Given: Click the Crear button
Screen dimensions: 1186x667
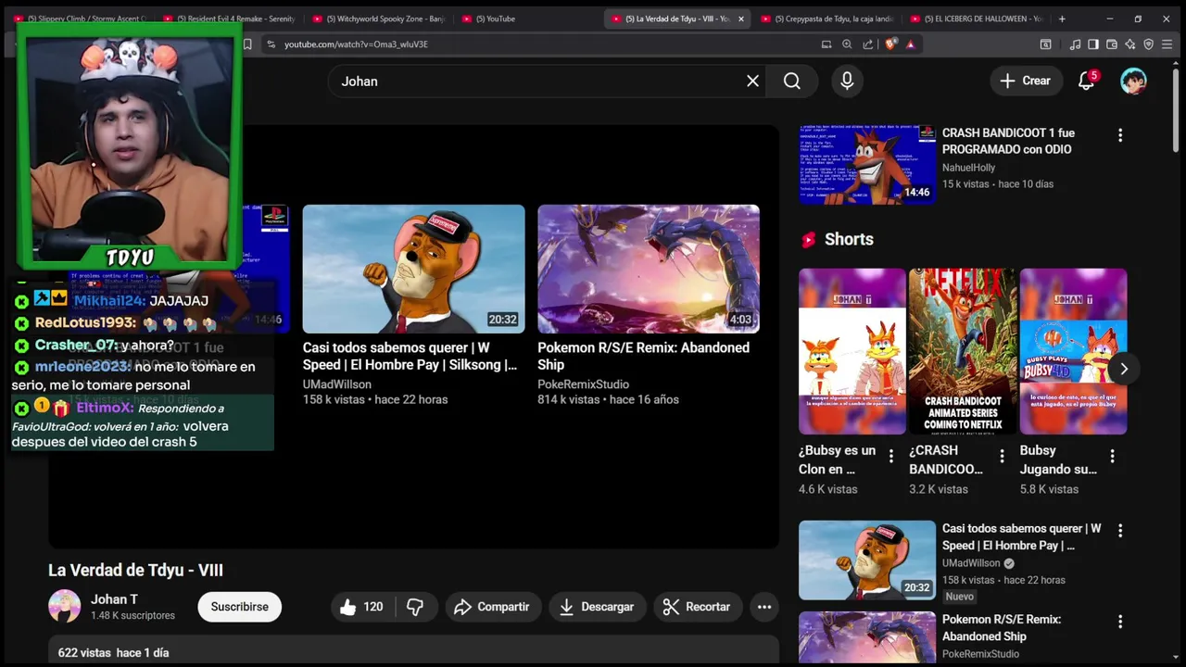Looking at the screenshot, I should coord(1026,82).
